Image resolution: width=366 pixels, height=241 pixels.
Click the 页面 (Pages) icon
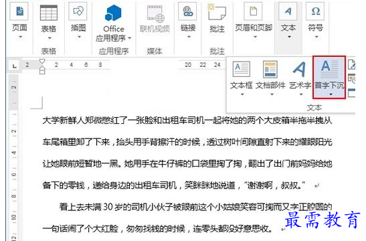(x=19, y=11)
